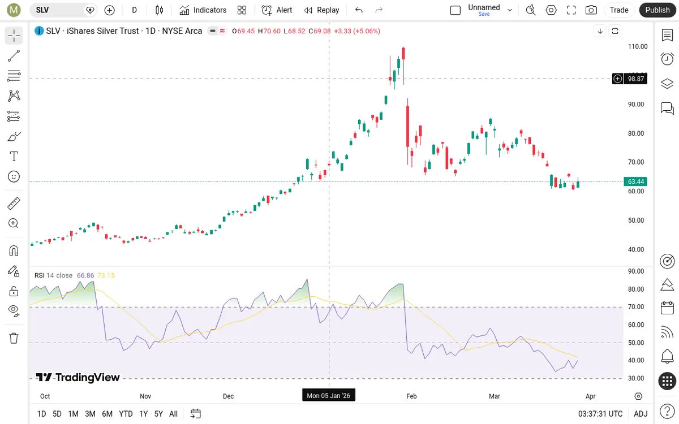Select the 6M time range
Image resolution: width=679 pixels, height=424 pixels.
tap(107, 414)
